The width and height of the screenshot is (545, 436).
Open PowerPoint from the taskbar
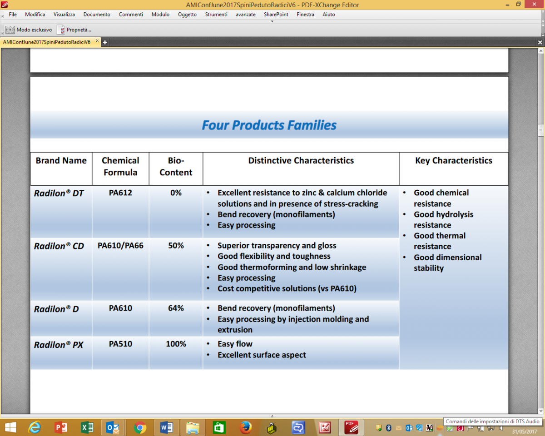(x=61, y=427)
